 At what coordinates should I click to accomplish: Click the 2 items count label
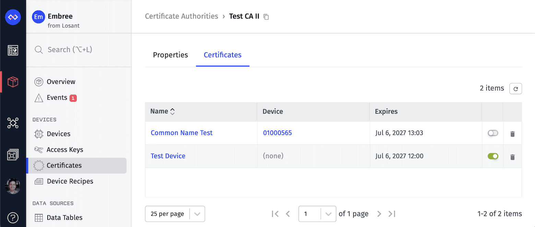(492, 88)
